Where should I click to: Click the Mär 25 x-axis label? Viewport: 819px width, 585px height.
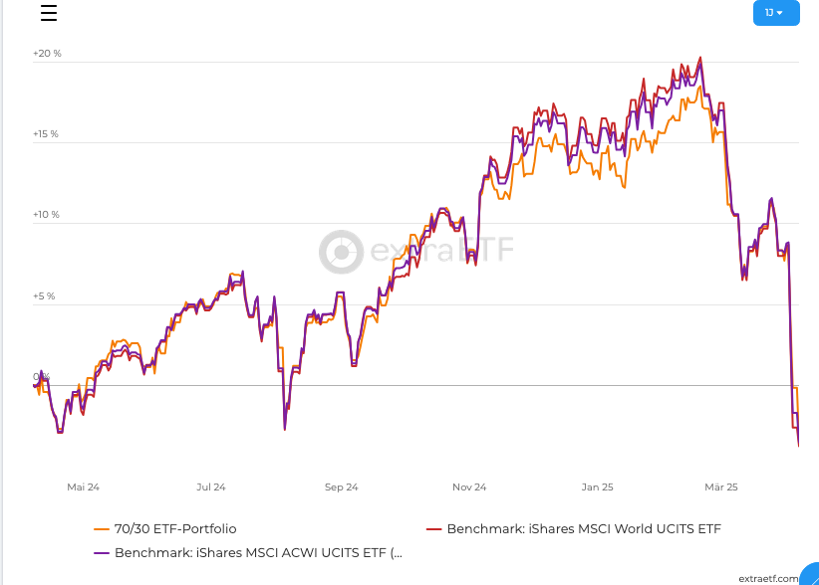pos(721,487)
